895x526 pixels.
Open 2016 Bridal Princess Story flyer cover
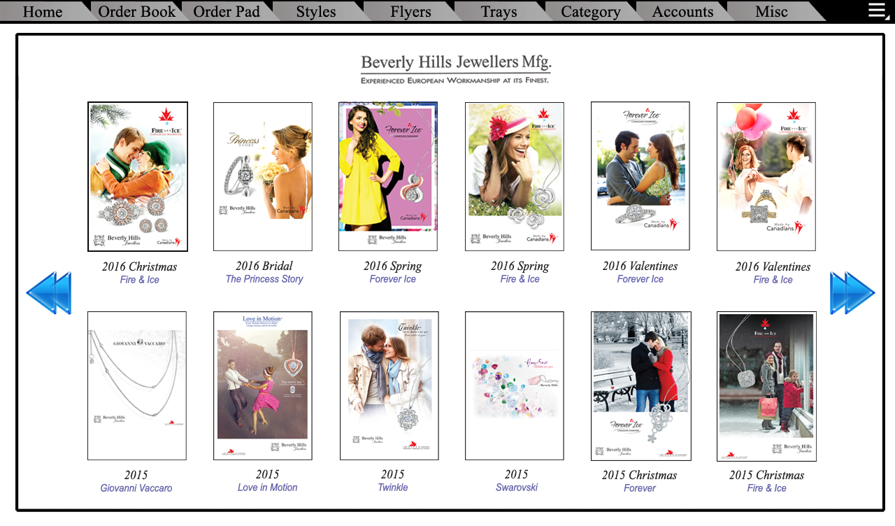coord(263,176)
